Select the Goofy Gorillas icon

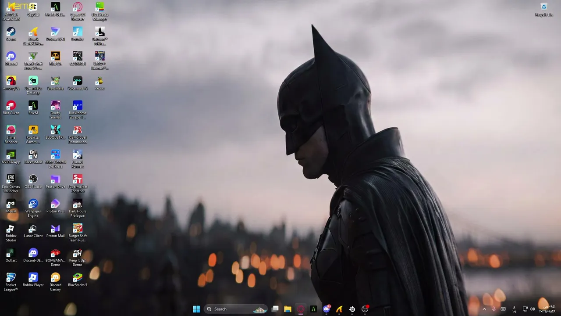(x=55, y=110)
